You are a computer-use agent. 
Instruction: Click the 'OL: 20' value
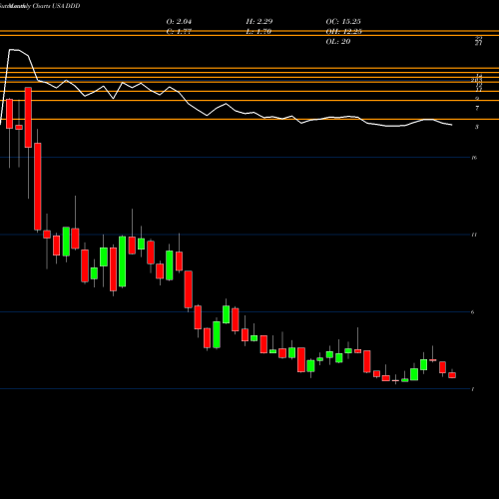(338, 42)
